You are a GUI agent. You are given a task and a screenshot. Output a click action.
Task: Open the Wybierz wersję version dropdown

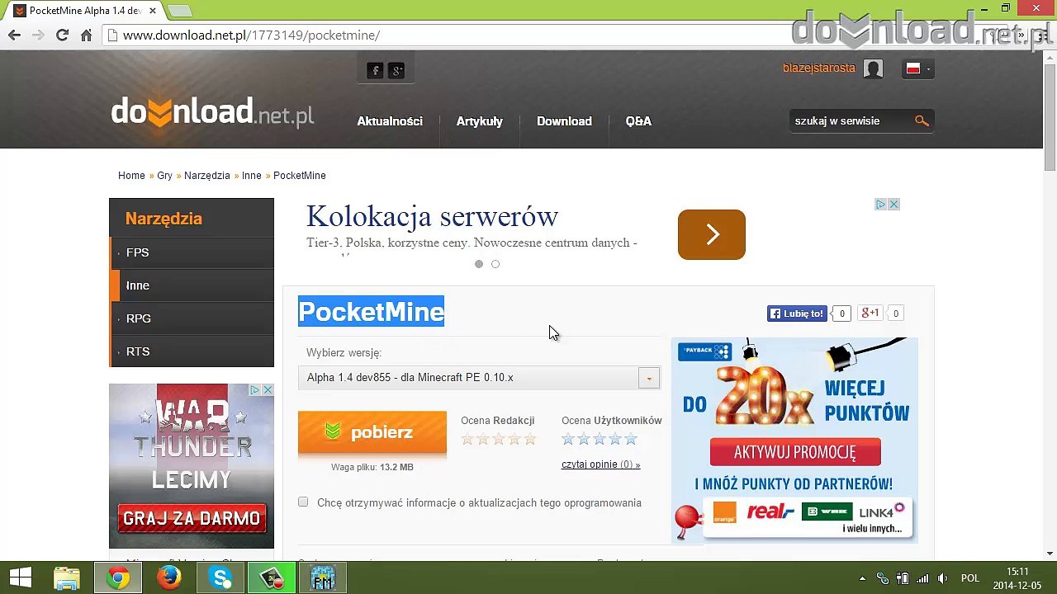click(479, 378)
